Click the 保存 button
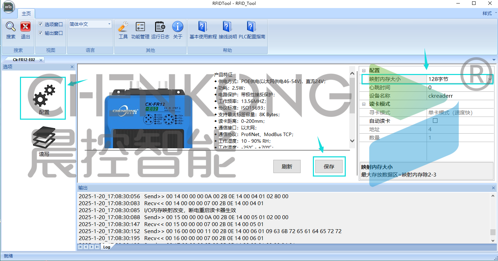Viewport: 498px width, 261px height. coord(329,167)
